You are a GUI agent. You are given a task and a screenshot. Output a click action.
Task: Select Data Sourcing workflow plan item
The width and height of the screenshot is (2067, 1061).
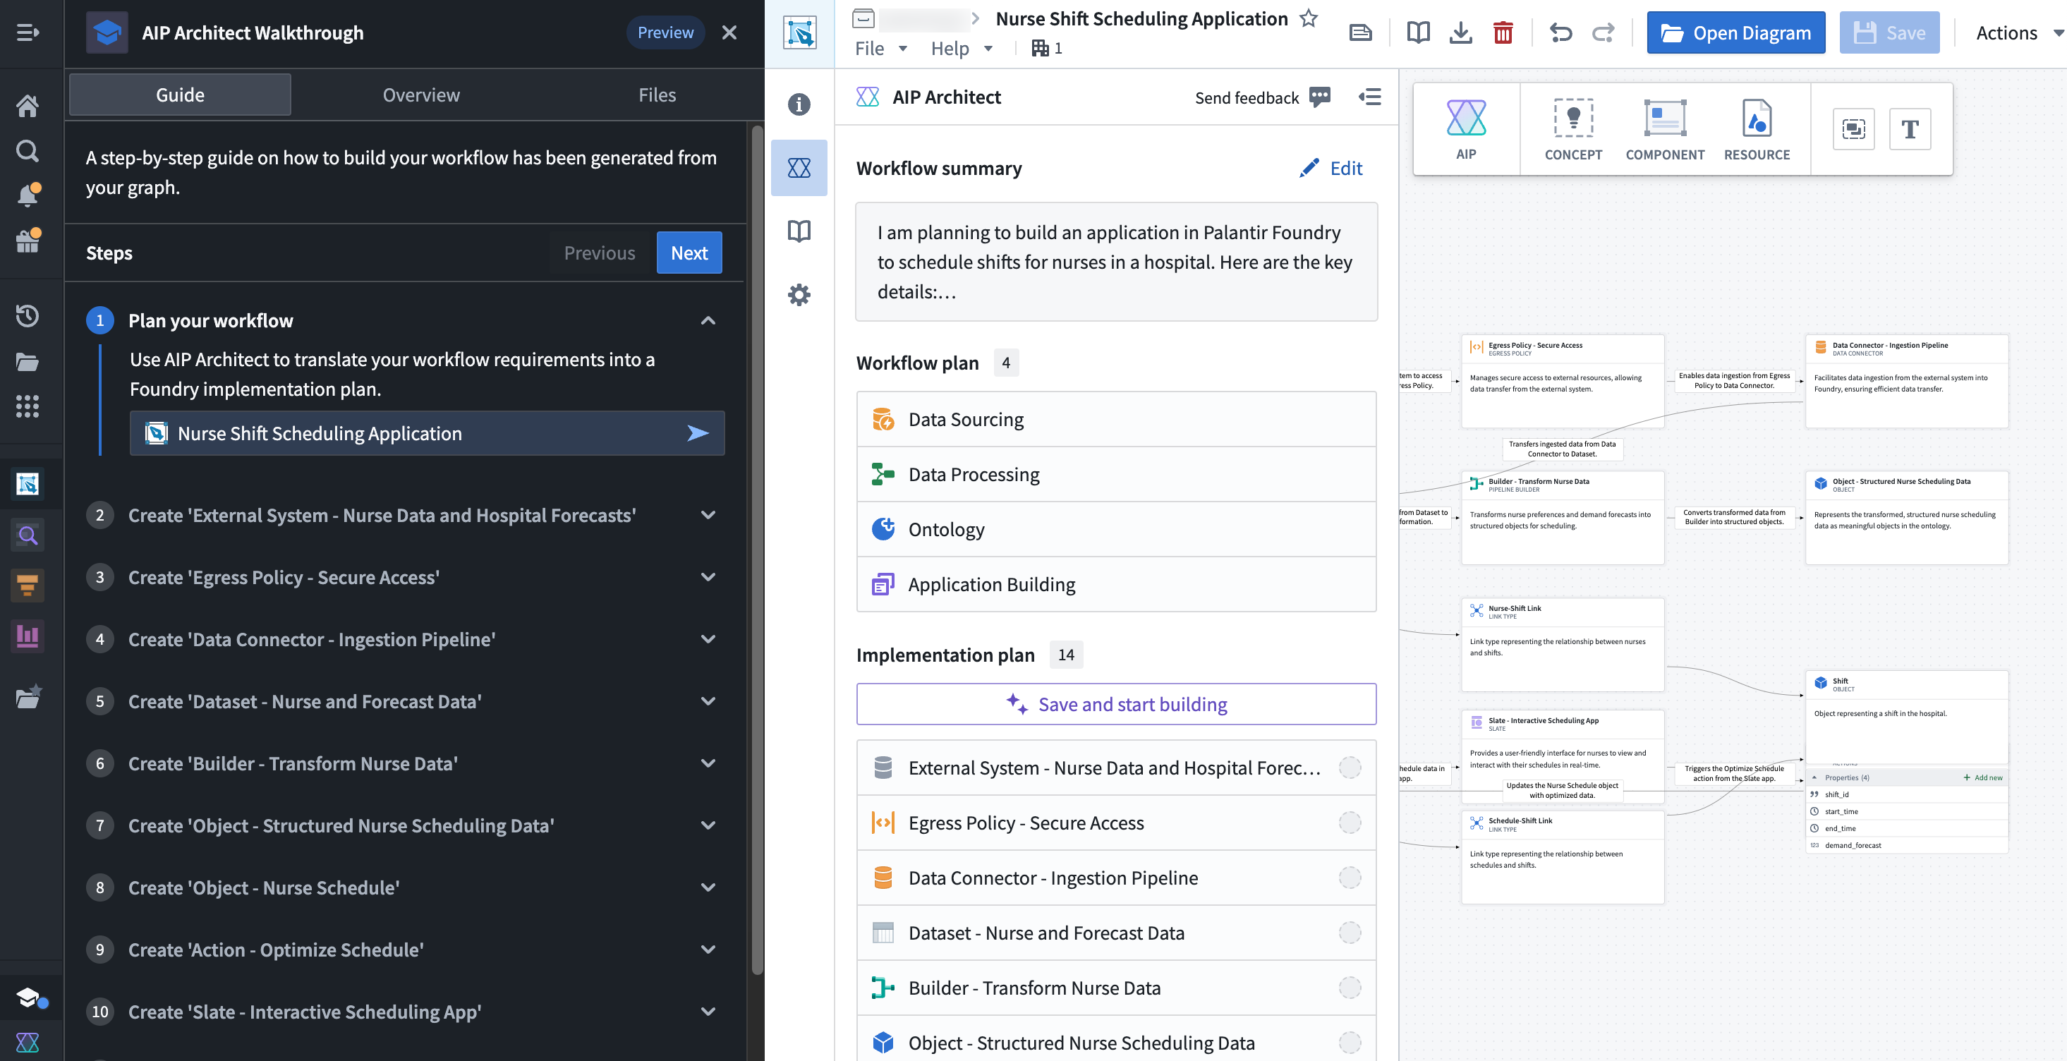point(1116,418)
